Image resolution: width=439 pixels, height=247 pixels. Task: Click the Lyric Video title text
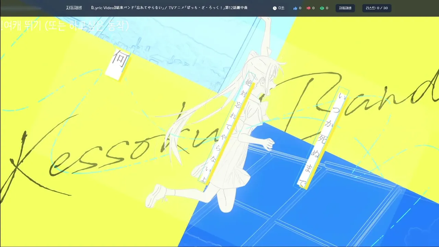tap(169, 8)
